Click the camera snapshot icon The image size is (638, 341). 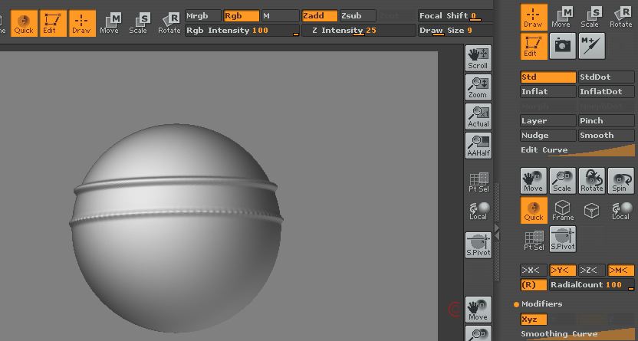tap(563, 46)
